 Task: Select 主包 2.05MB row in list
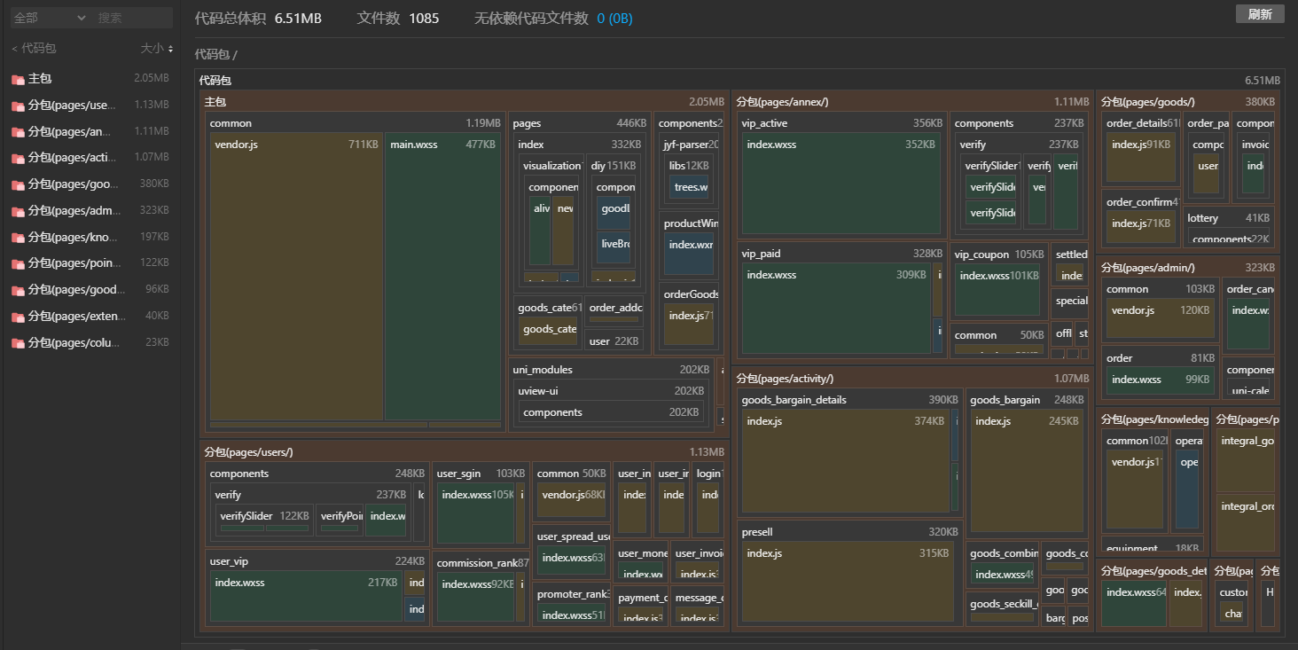coord(90,79)
